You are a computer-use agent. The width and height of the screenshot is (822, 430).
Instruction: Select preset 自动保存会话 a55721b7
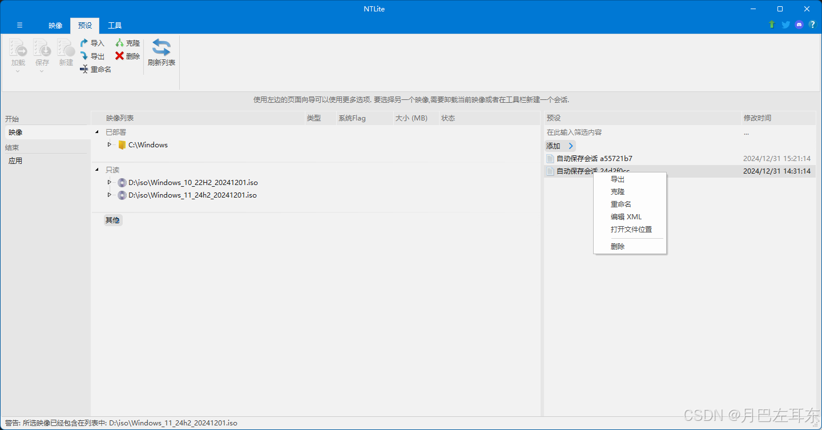(594, 159)
